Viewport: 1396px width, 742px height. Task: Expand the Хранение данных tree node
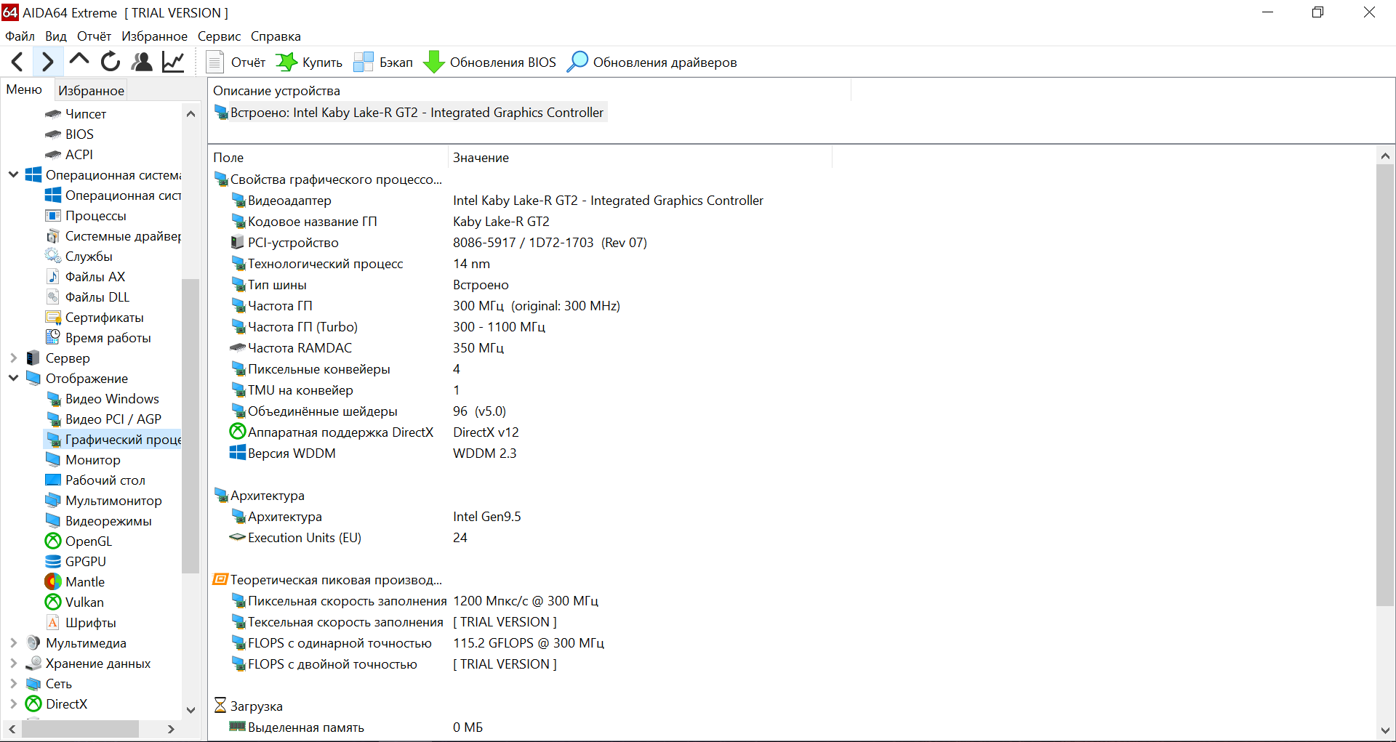click(13, 663)
